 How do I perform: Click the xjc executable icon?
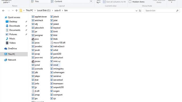click(x=52, y=99)
